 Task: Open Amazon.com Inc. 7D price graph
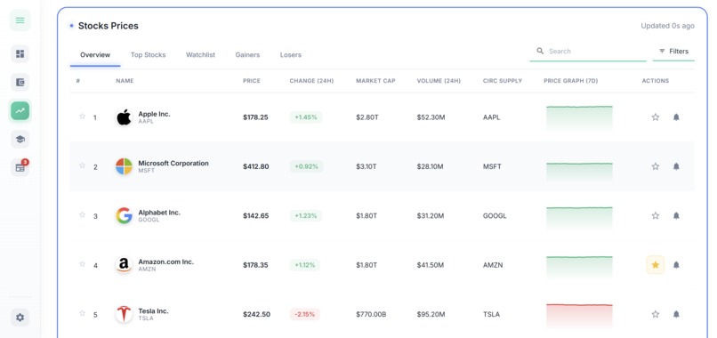(579, 267)
